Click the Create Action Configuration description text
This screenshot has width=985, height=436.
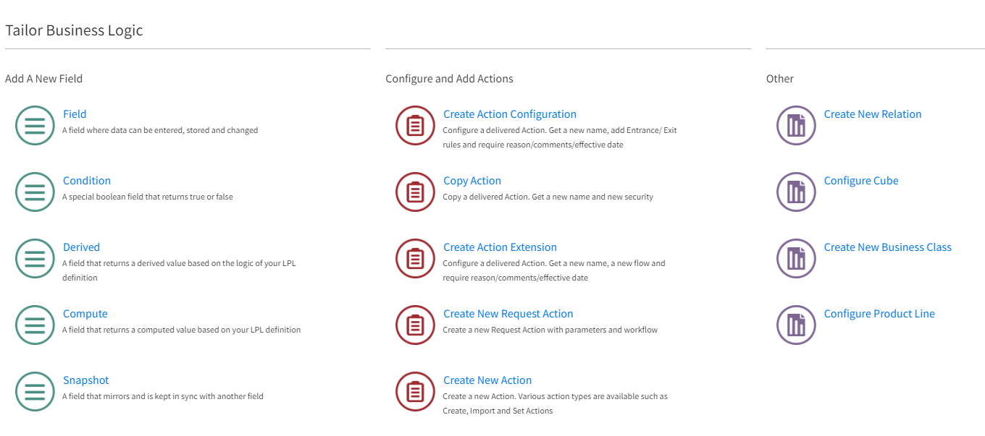(x=560, y=137)
